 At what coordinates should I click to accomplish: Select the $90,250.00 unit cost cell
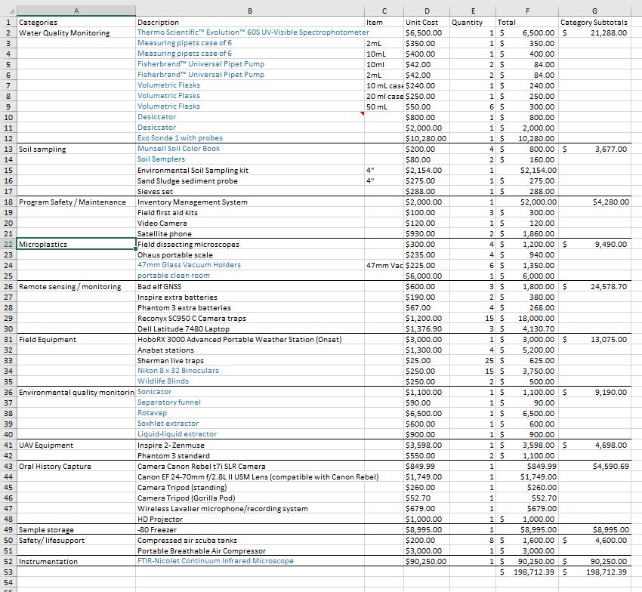[x=427, y=561]
